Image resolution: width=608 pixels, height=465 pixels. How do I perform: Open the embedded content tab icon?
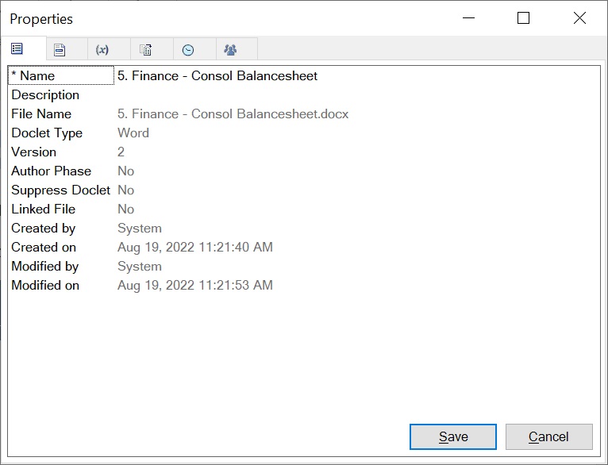click(x=145, y=50)
